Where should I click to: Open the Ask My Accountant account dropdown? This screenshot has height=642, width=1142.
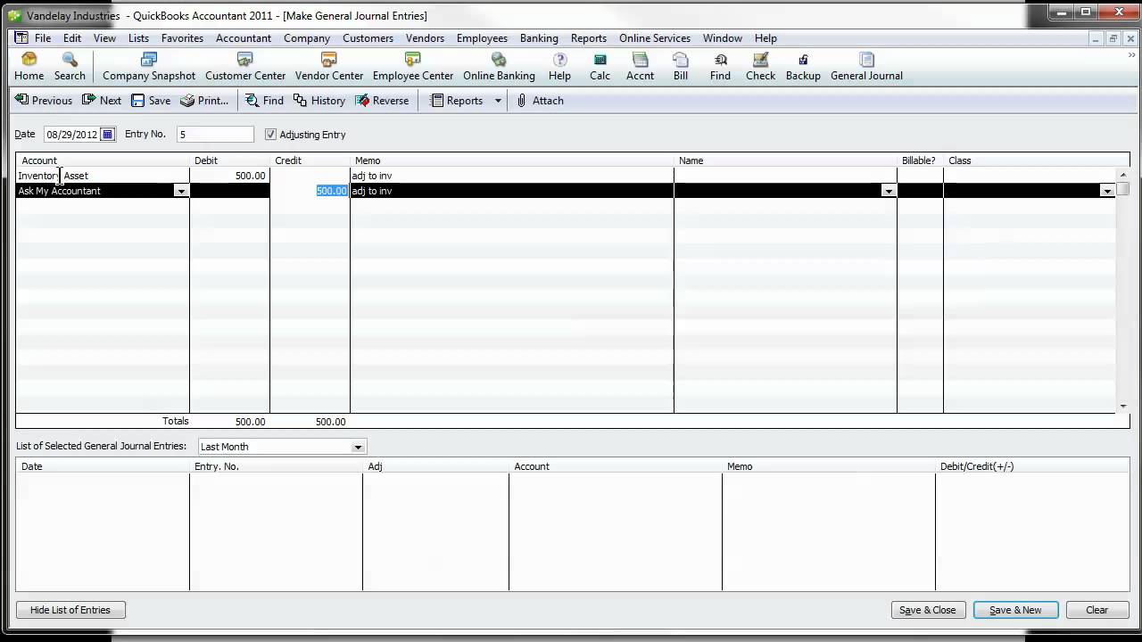pos(181,191)
